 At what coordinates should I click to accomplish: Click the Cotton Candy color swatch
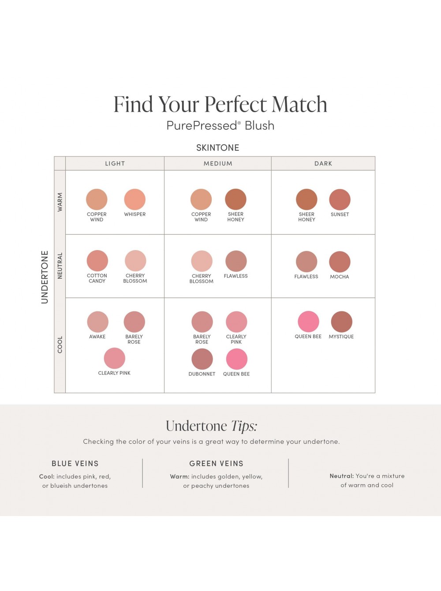[x=97, y=261]
